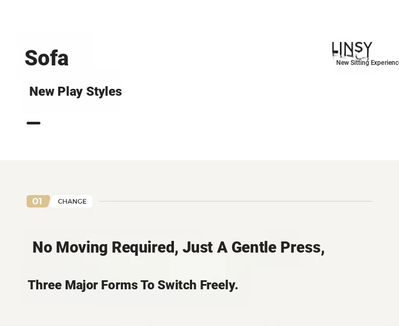Image resolution: width=399 pixels, height=326 pixels.
Task: Select the short black dash under subtitle
Action: (34, 123)
